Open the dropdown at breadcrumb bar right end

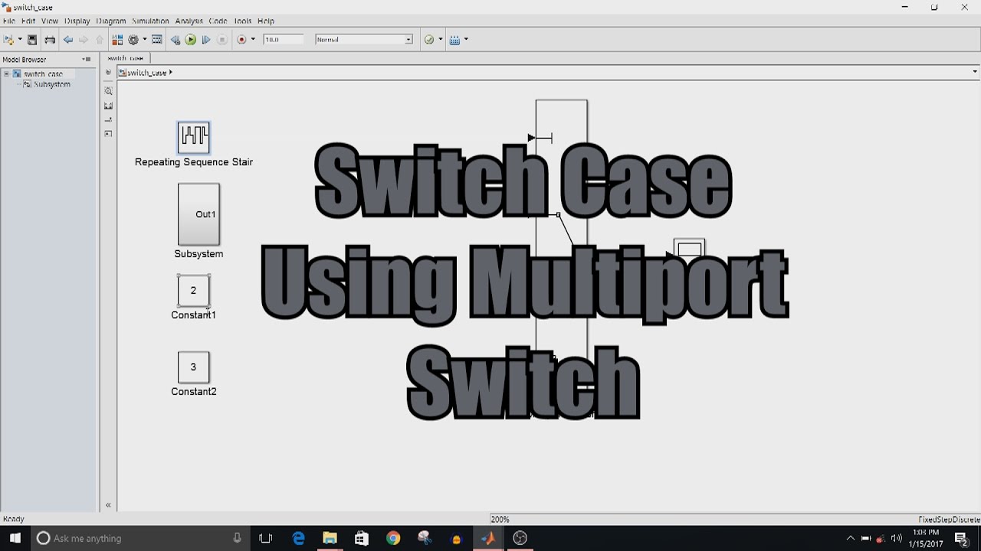(975, 72)
